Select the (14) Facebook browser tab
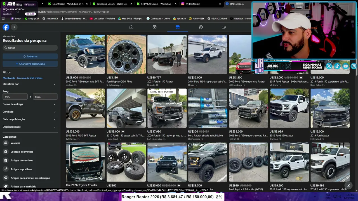 238,4
